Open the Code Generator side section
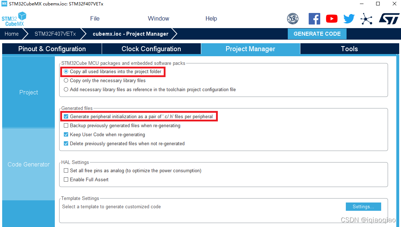This screenshot has width=401, height=227. click(x=28, y=164)
